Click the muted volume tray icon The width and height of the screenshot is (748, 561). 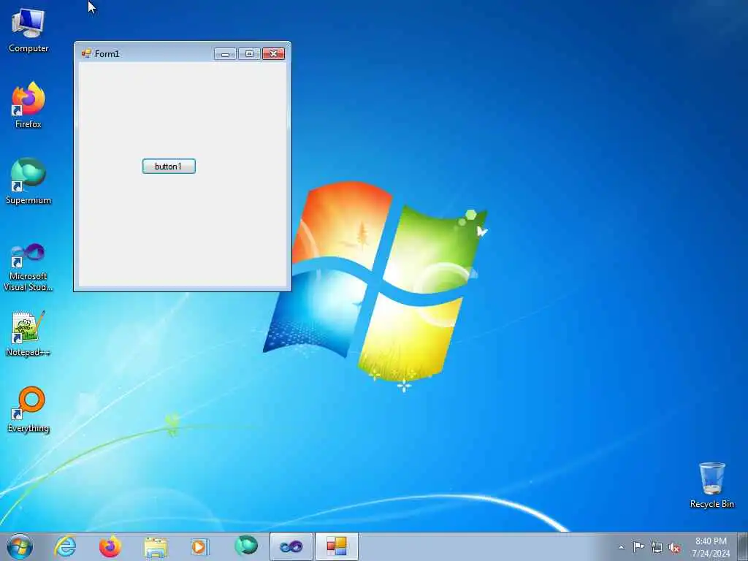(674, 547)
